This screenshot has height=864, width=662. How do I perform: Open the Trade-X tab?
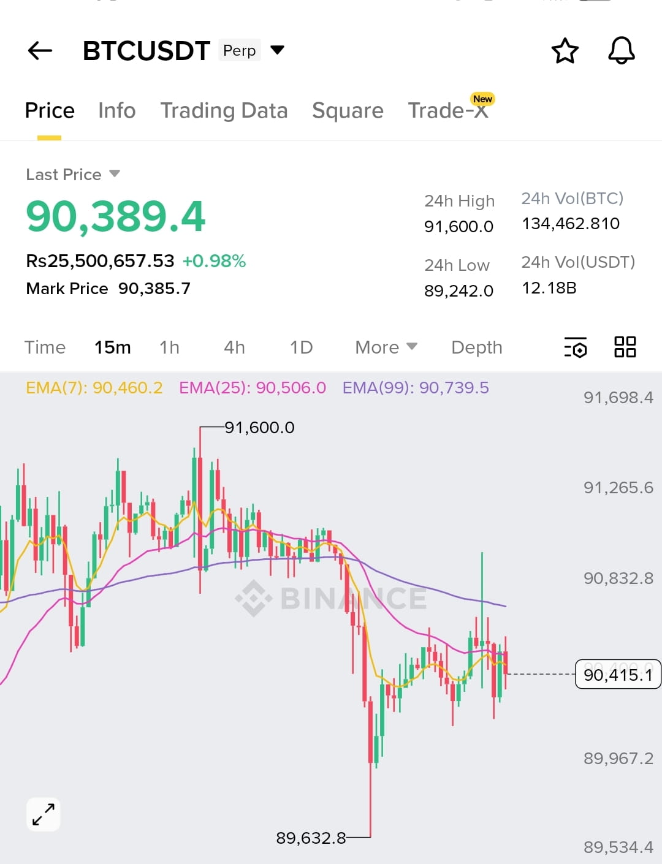pyautogui.click(x=449, y=110)
